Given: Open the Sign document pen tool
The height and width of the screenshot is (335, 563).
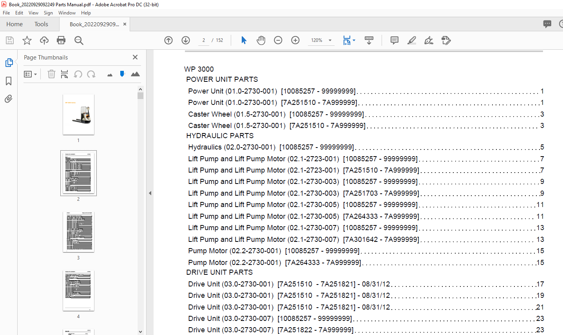Looking at the screenshot, I should tap(429, 40).
